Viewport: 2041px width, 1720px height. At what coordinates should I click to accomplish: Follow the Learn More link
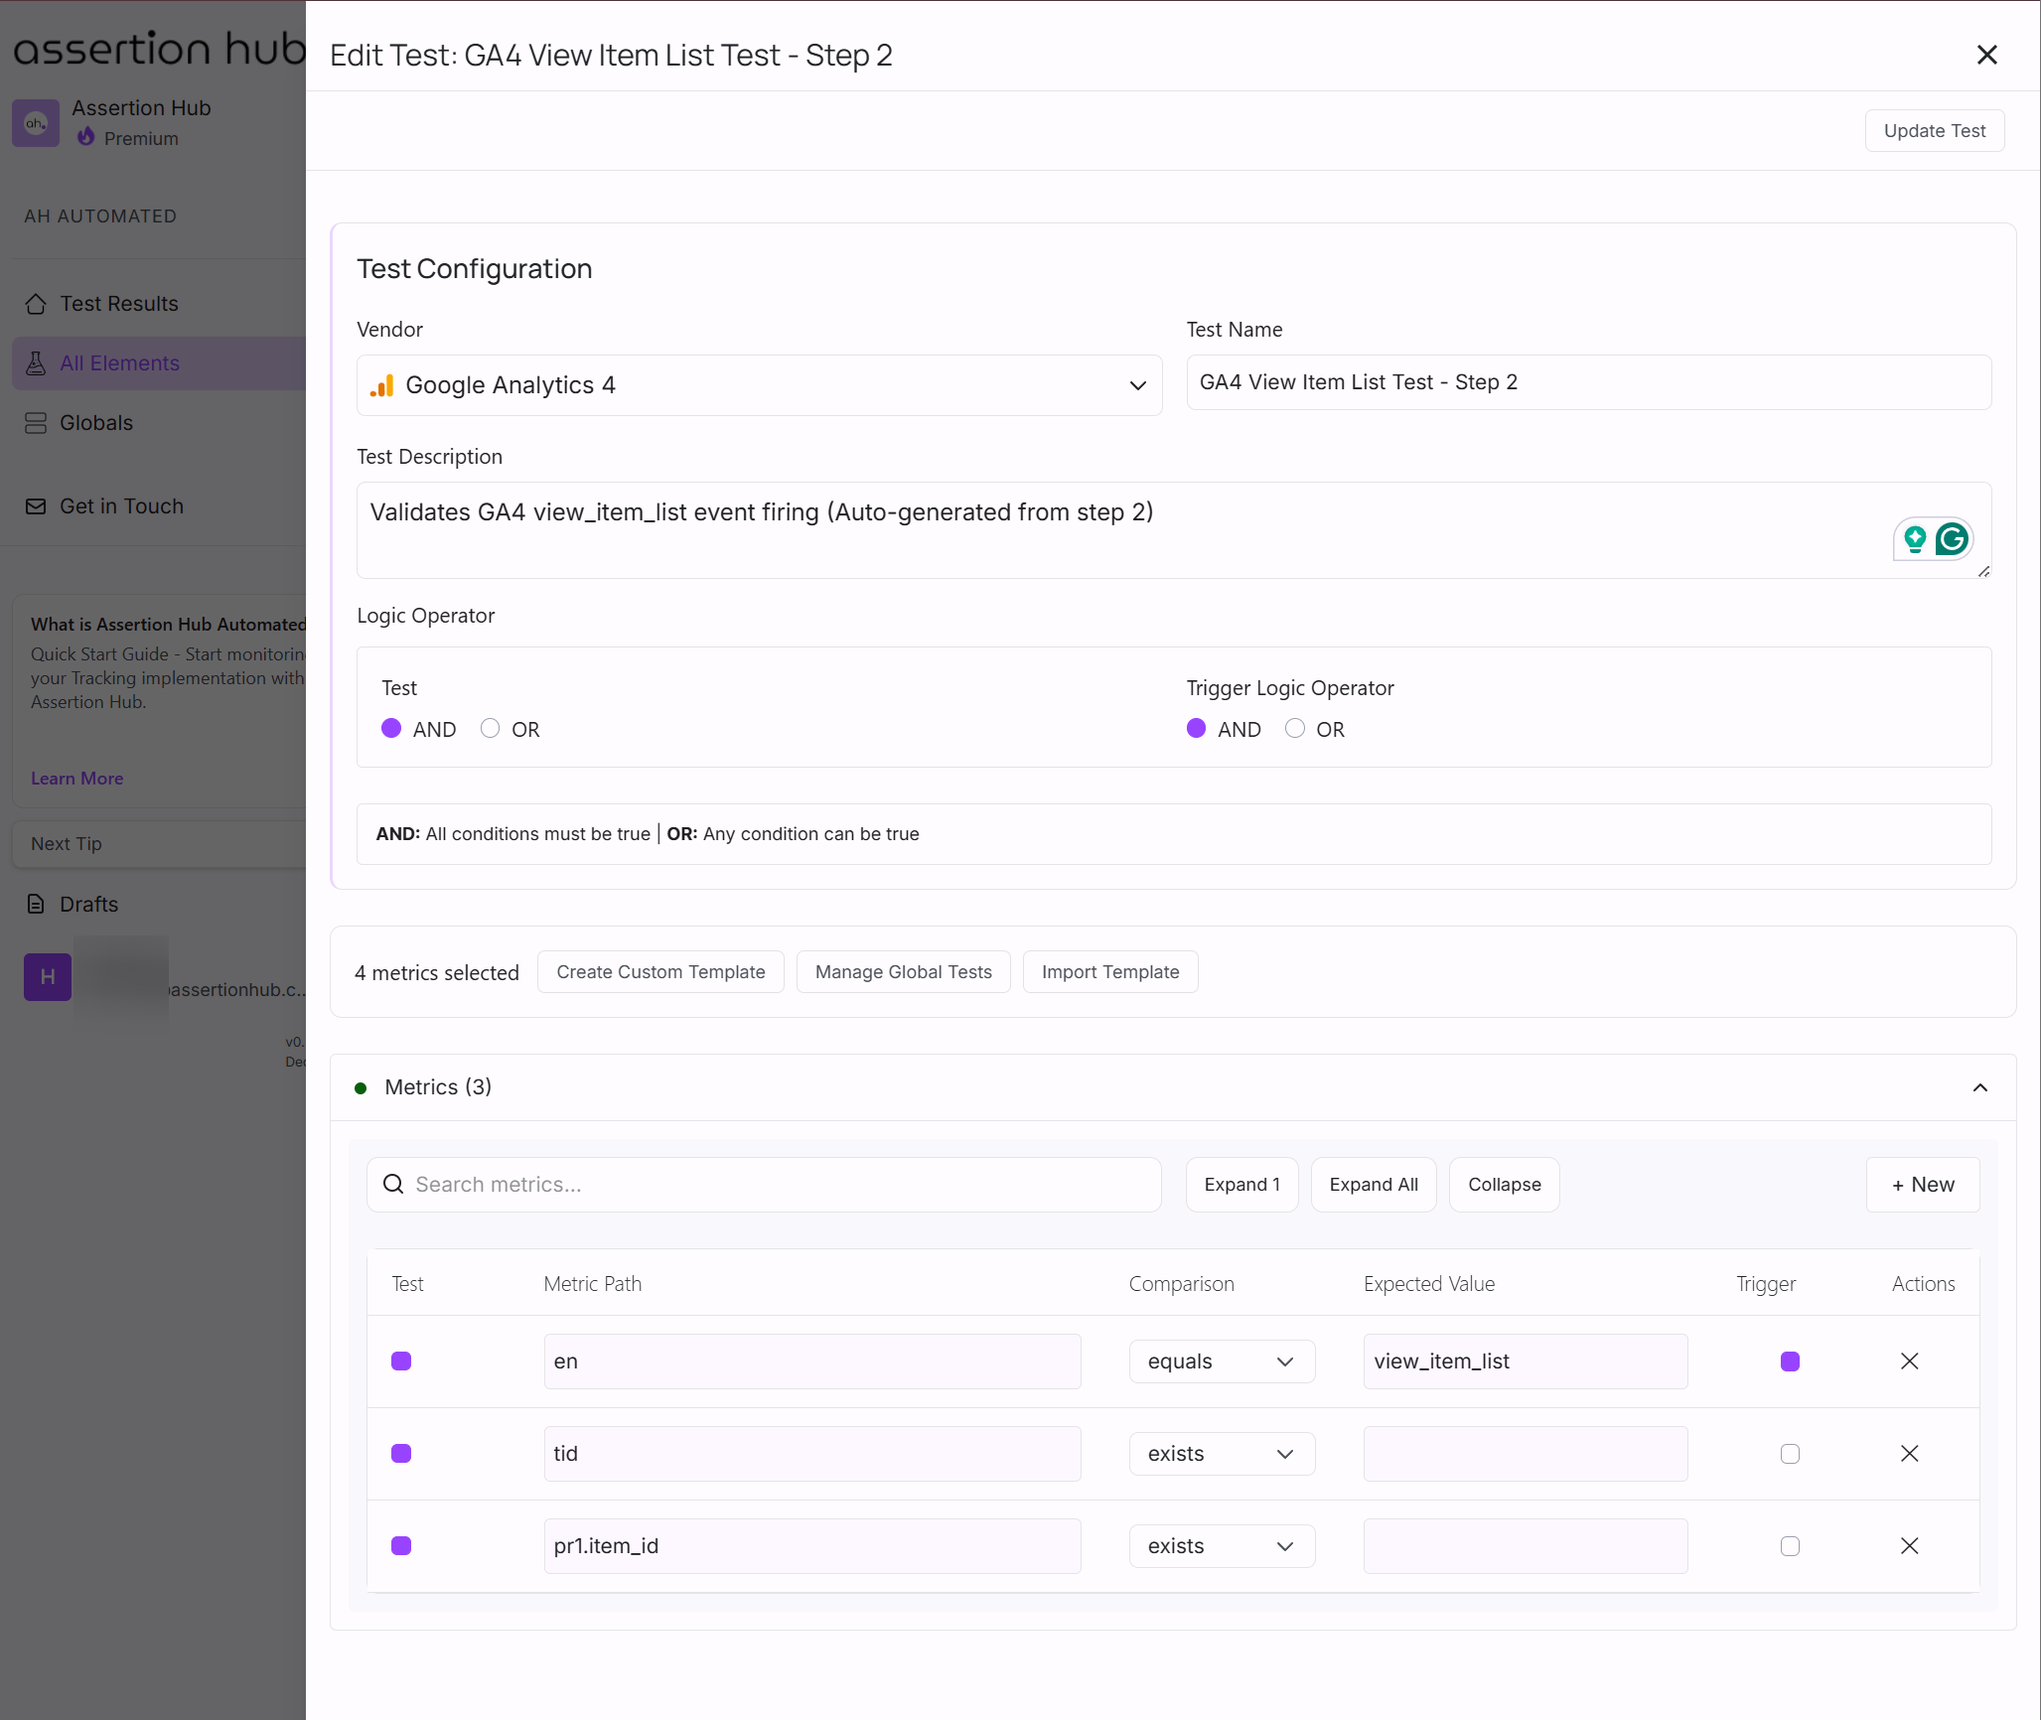(x=76, y=778)
